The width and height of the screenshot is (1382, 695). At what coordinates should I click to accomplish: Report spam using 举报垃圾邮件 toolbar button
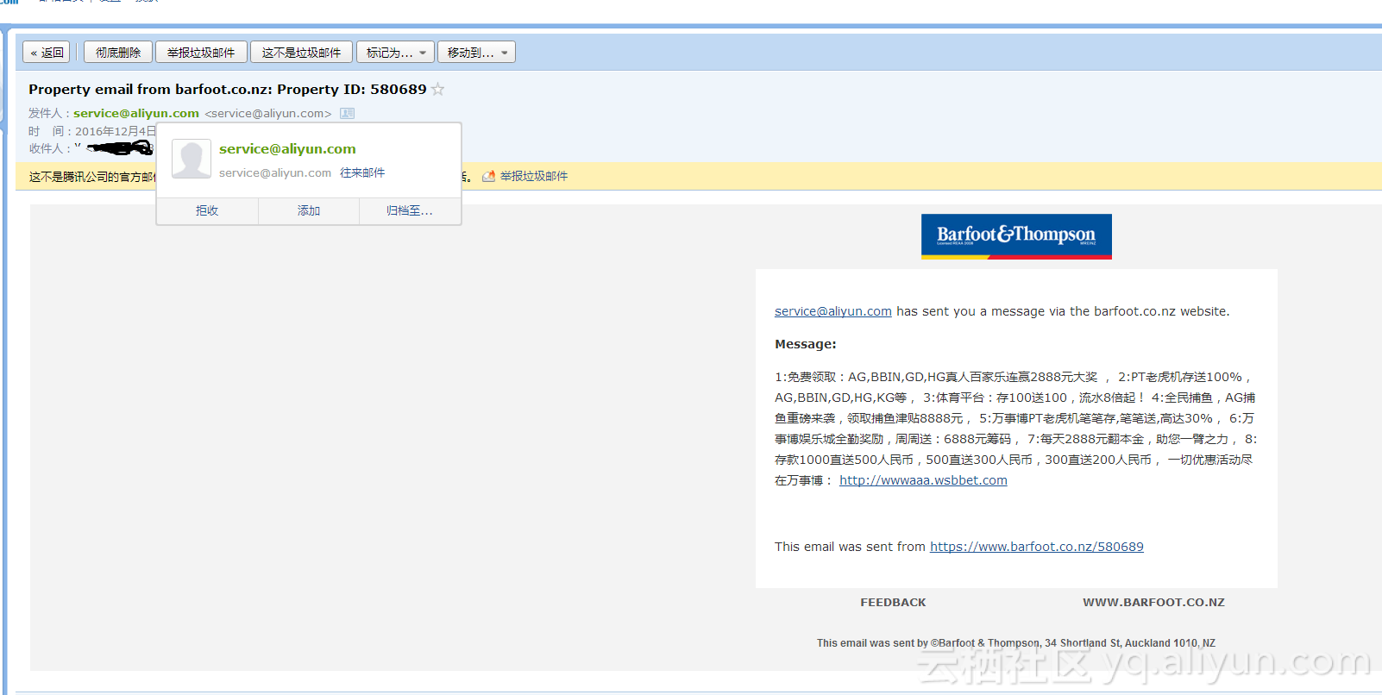tap(201, 53)
